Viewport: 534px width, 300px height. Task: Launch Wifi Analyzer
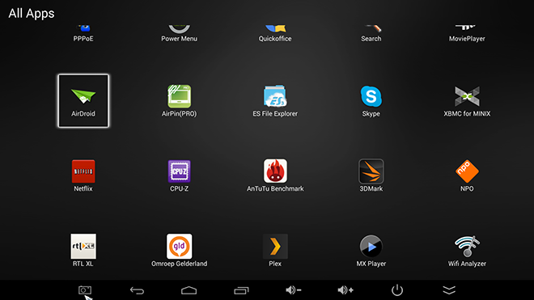coord(467,251)
